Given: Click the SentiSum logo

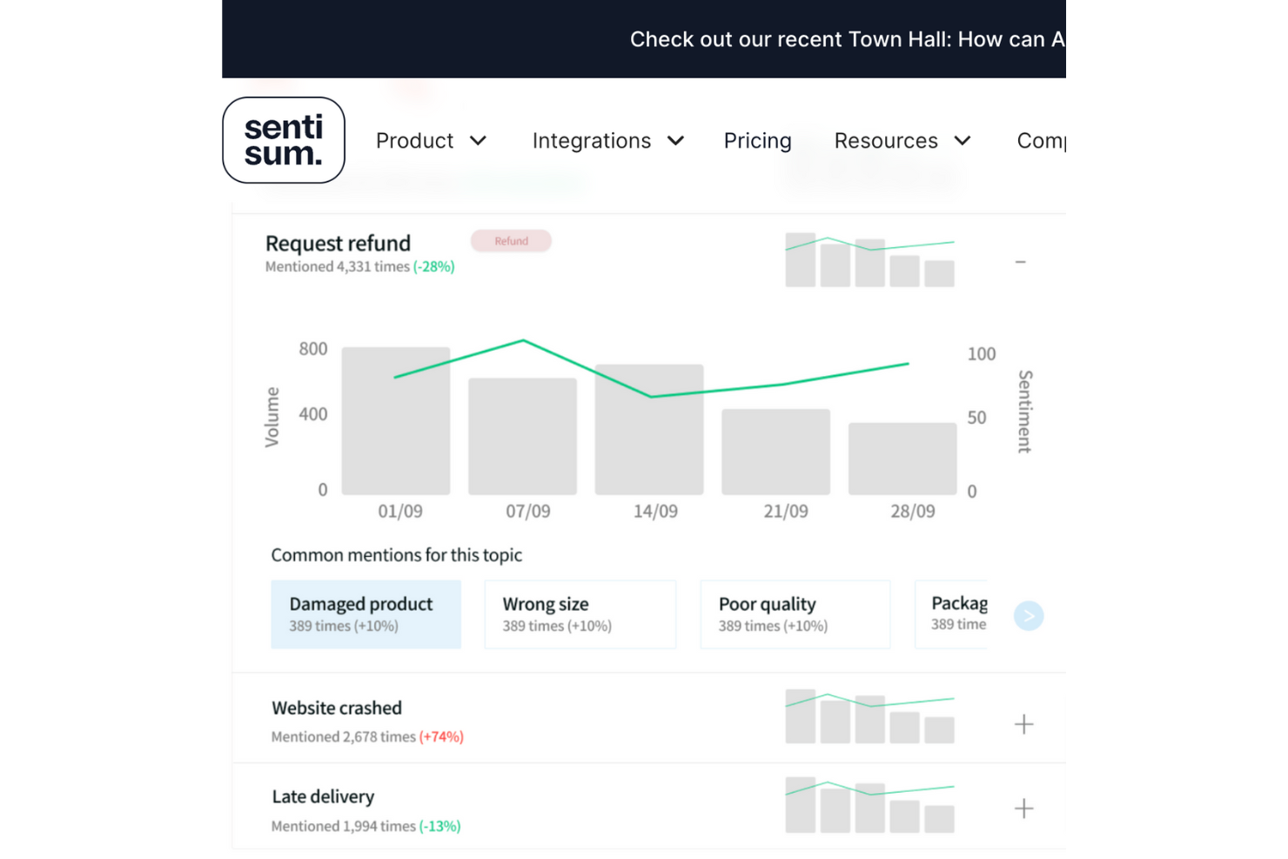Looking at the screenshot, I should tap(284, 140).
